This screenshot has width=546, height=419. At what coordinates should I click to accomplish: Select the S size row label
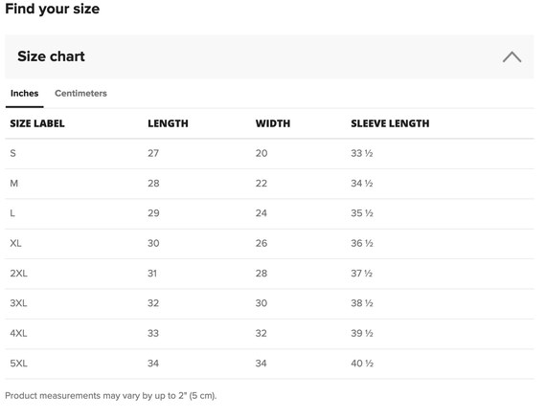12,153
